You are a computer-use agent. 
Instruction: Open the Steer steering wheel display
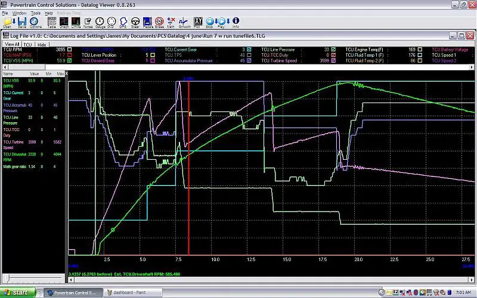click(135, 22)
